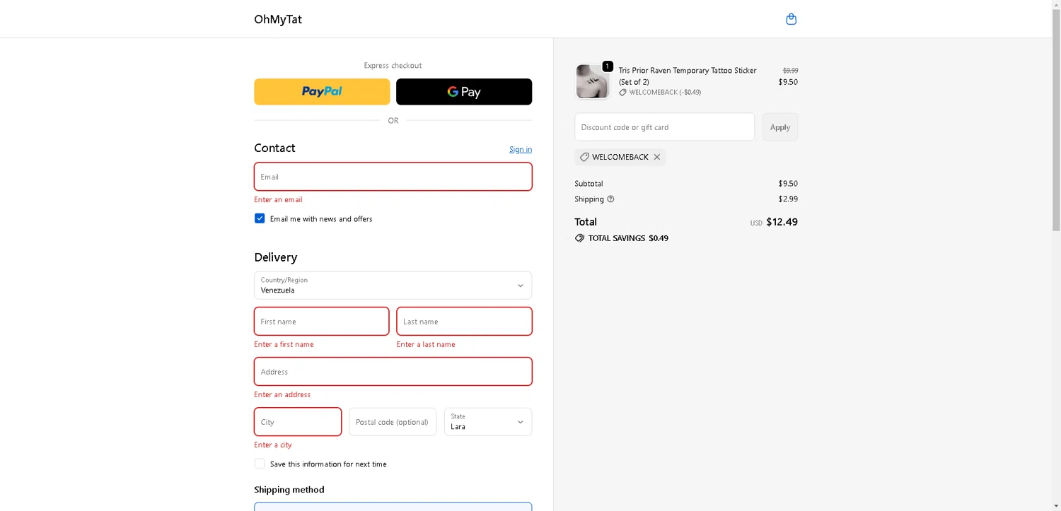
Task: Click the total price $12.49
Action: pyautogui.click(x=782, y=222)
